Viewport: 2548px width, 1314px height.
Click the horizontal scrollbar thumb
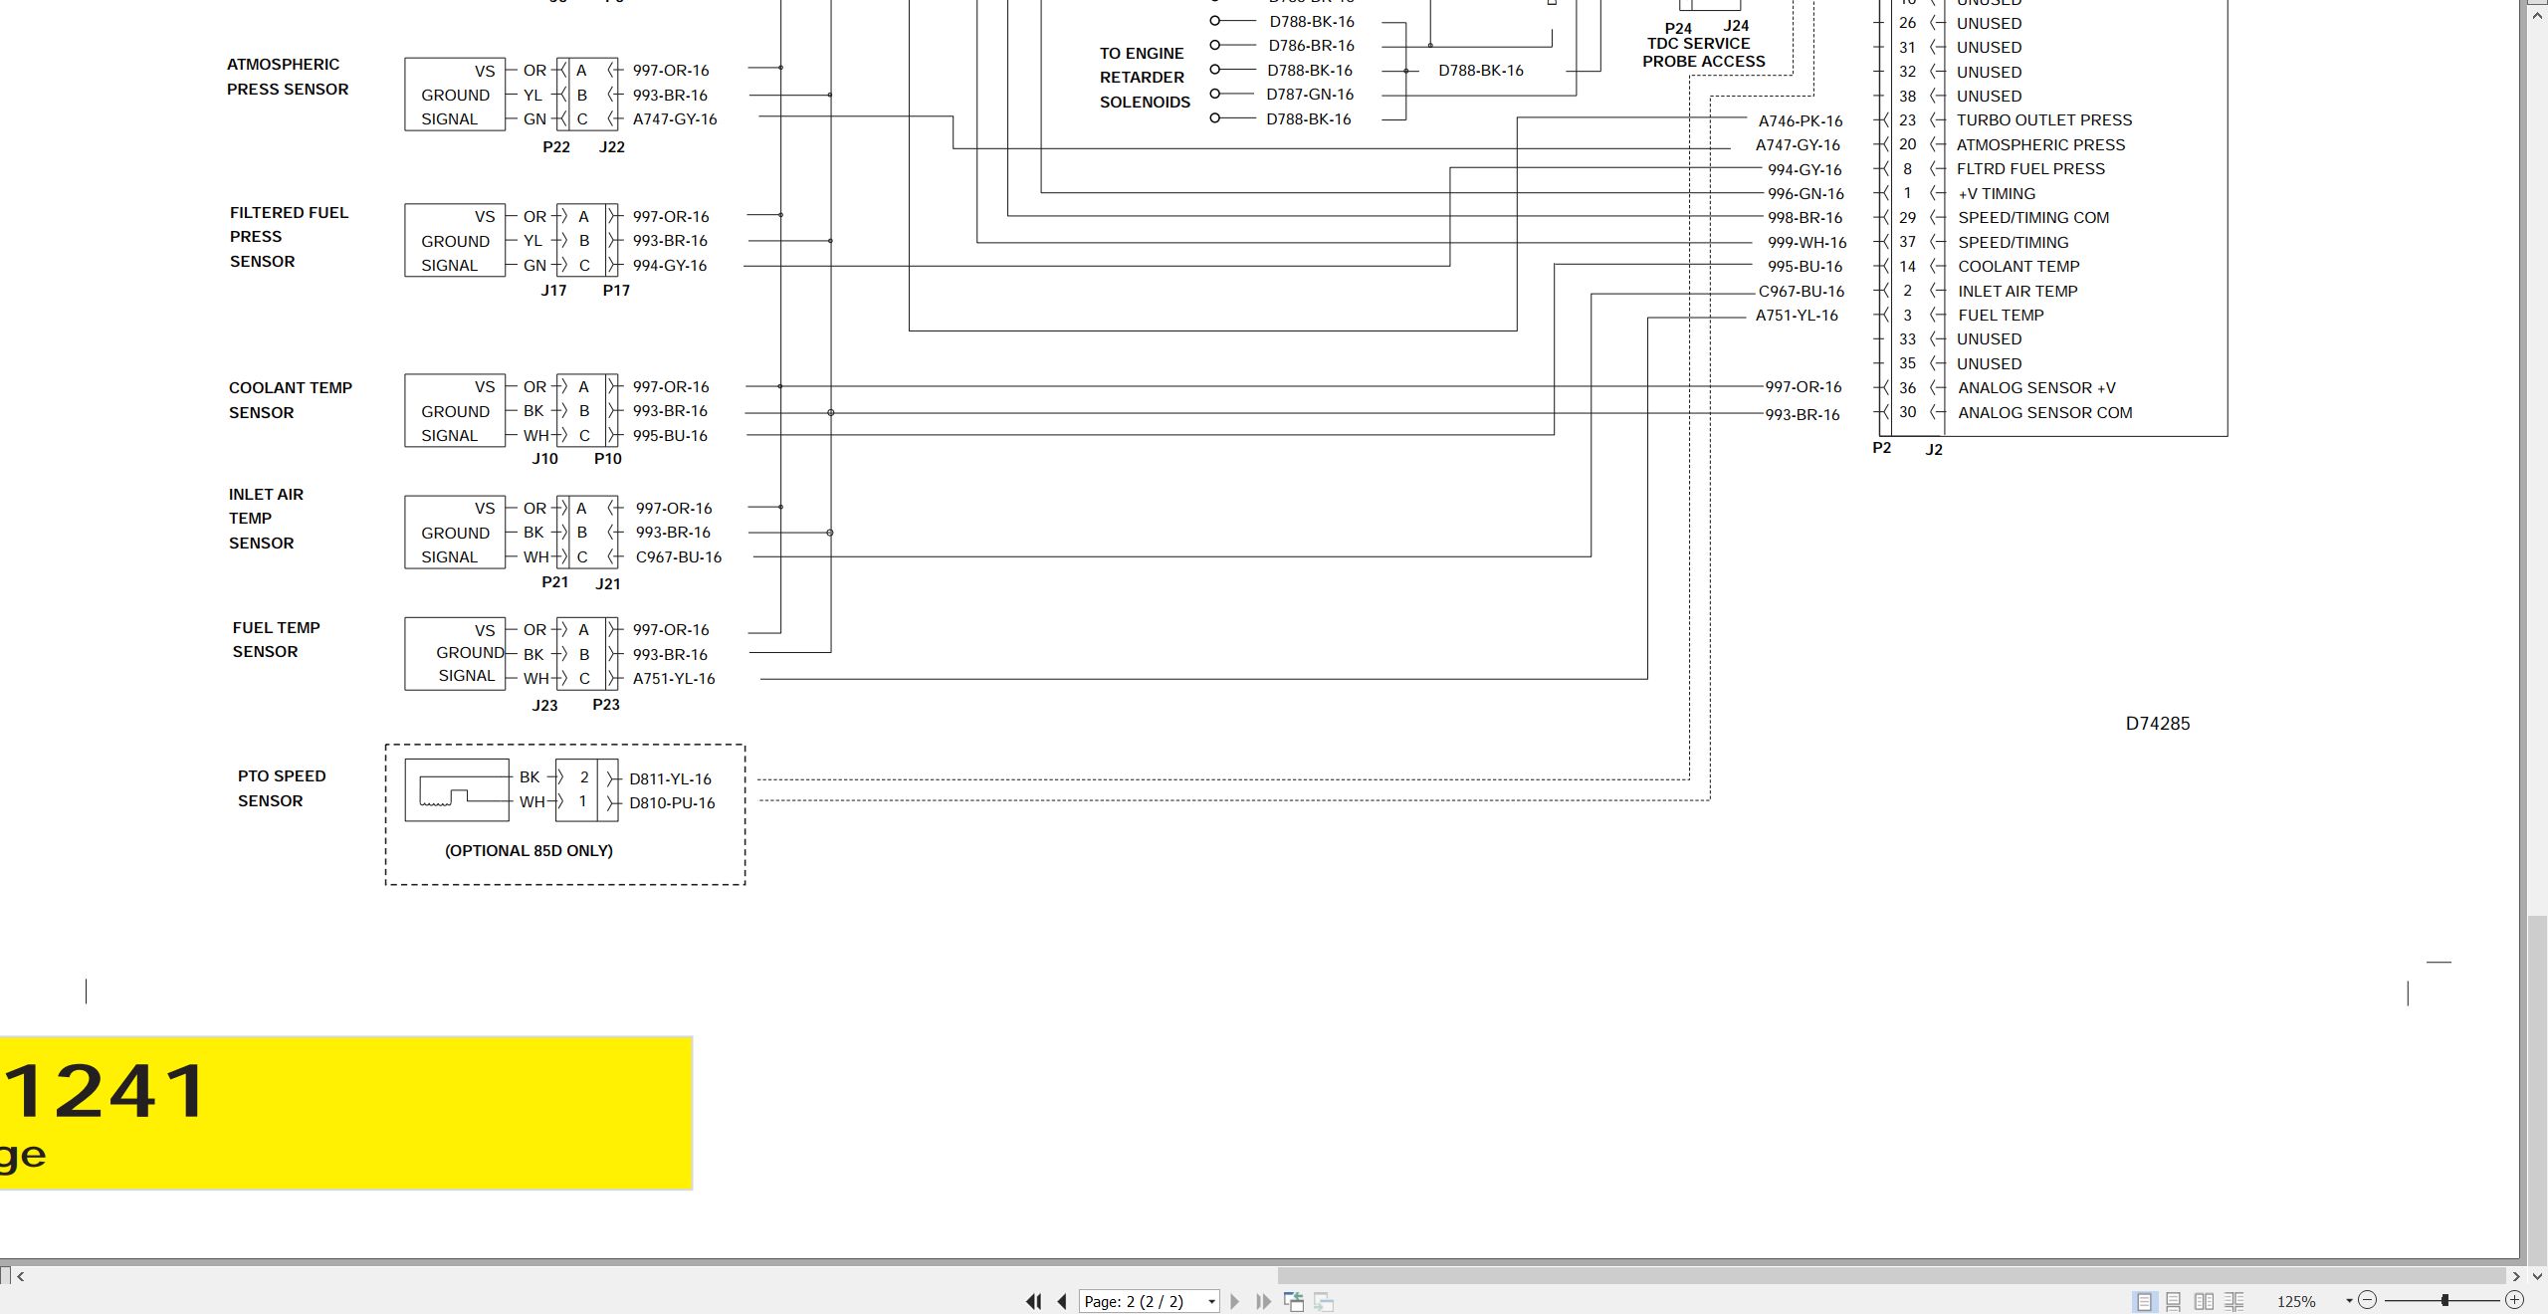pyautogui.click(x=1891, y=1275)
